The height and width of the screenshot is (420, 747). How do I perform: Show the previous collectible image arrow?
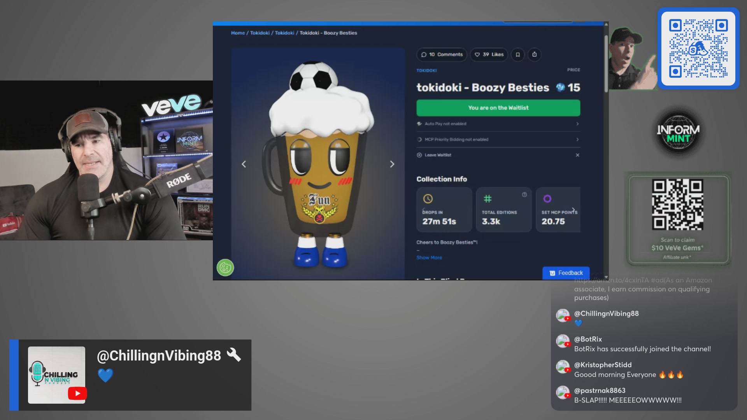click(x=244, y=164)
